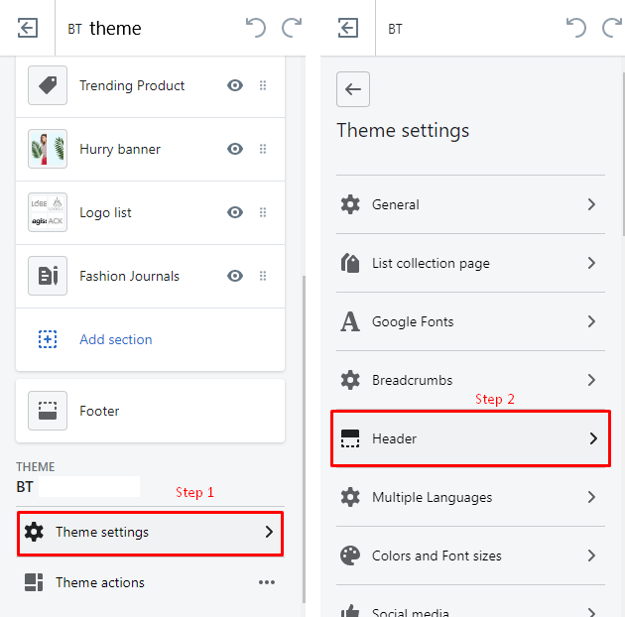
Task: Open Theme actions three-dot menu
Action: click(267, 582)
